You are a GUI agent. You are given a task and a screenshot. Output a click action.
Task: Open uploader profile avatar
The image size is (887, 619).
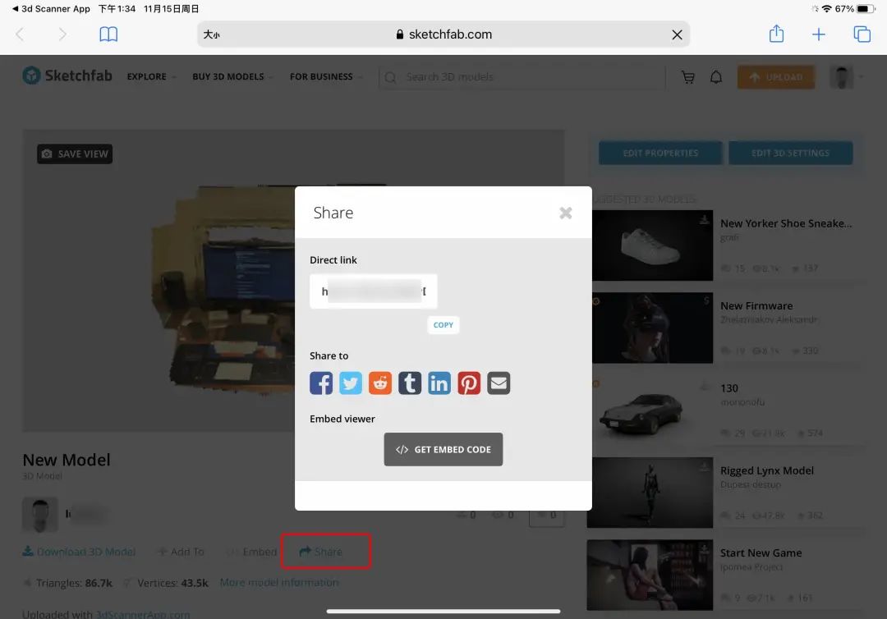coord(40,515)
